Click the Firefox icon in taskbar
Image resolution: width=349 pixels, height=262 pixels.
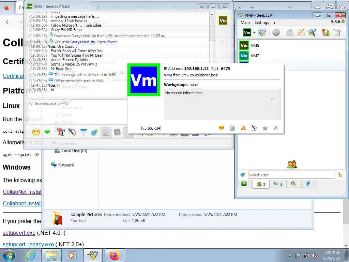coord(115,255)
